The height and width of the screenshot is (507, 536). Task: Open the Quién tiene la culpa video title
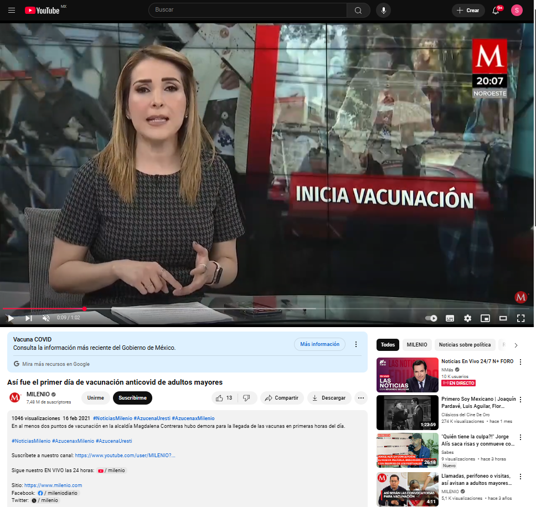477,440
